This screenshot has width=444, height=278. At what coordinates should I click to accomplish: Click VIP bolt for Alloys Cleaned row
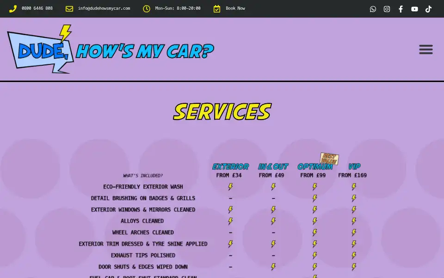354,221
